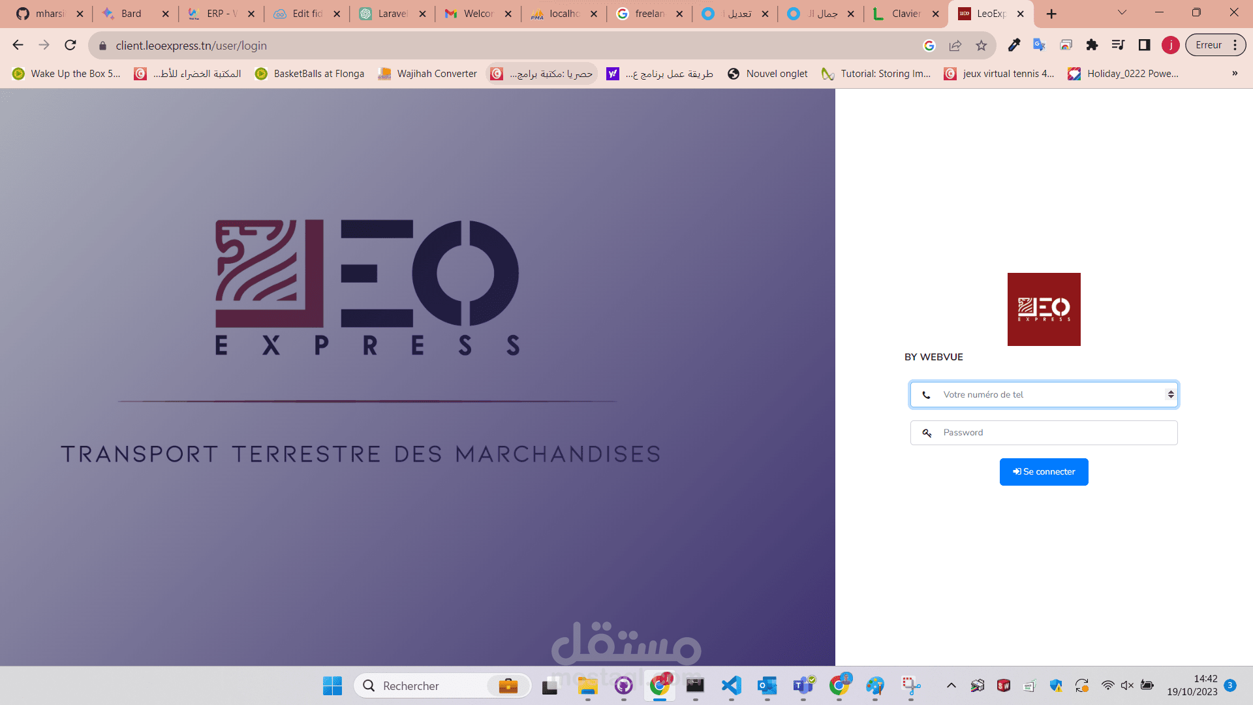Open the media control icon
The width and height of the screenshot is (1253, 705).
click(x=1118, y=45)
